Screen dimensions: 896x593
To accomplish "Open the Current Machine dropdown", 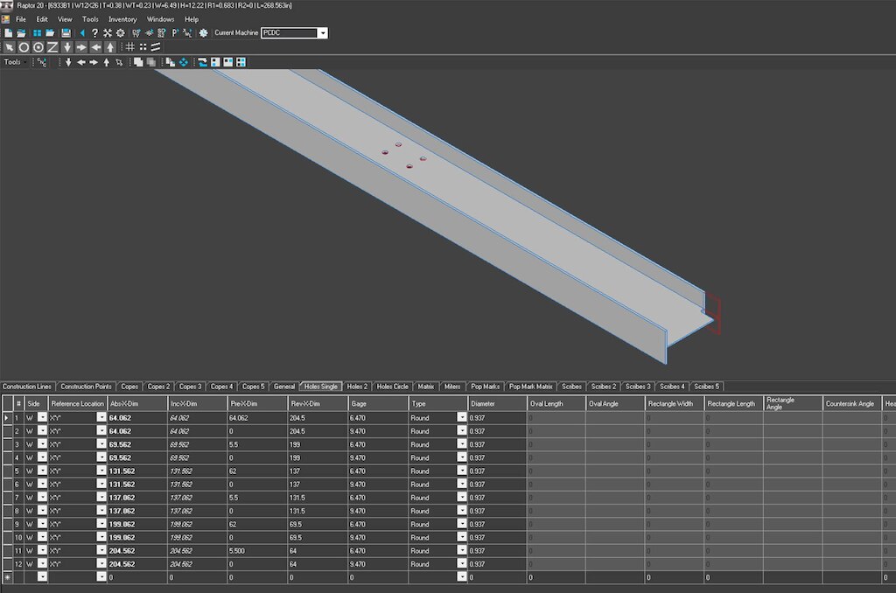I will click(x=323, y=33).
